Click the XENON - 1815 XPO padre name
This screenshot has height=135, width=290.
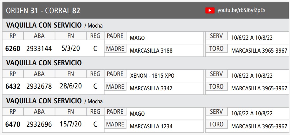click(x=152, y=76)
